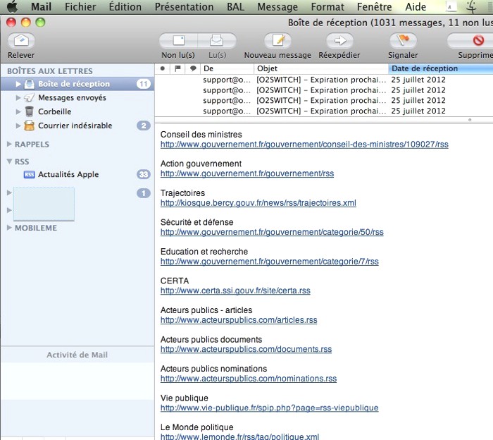The image size is (493, 440).
Task: Open the CERTA RSS link
Action: click(235, 291)
